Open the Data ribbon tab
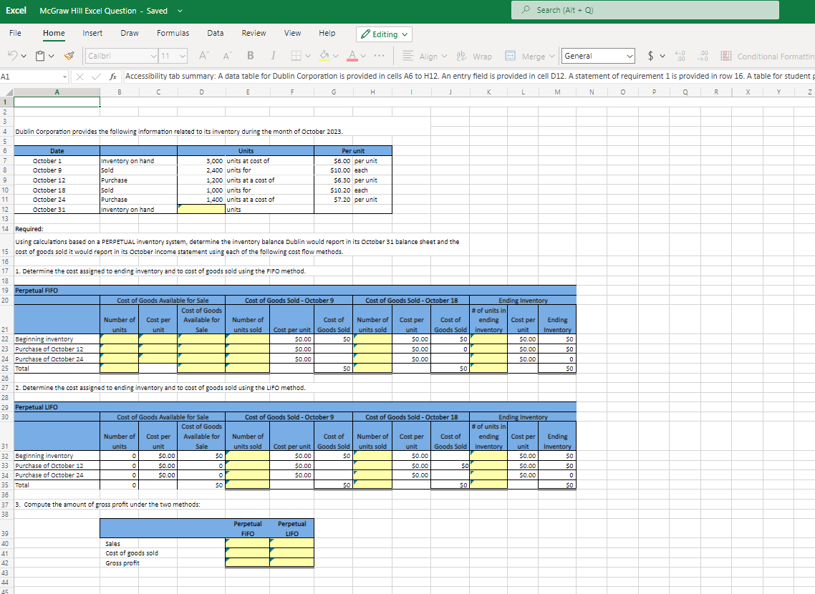 tap(216, 33)
